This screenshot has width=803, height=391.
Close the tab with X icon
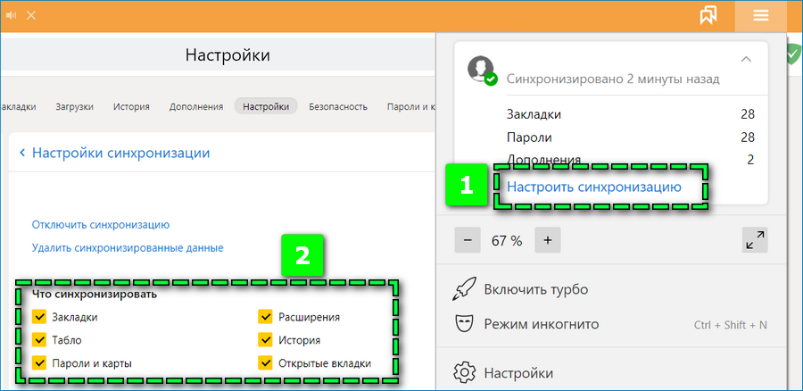[x=31, y=15]
